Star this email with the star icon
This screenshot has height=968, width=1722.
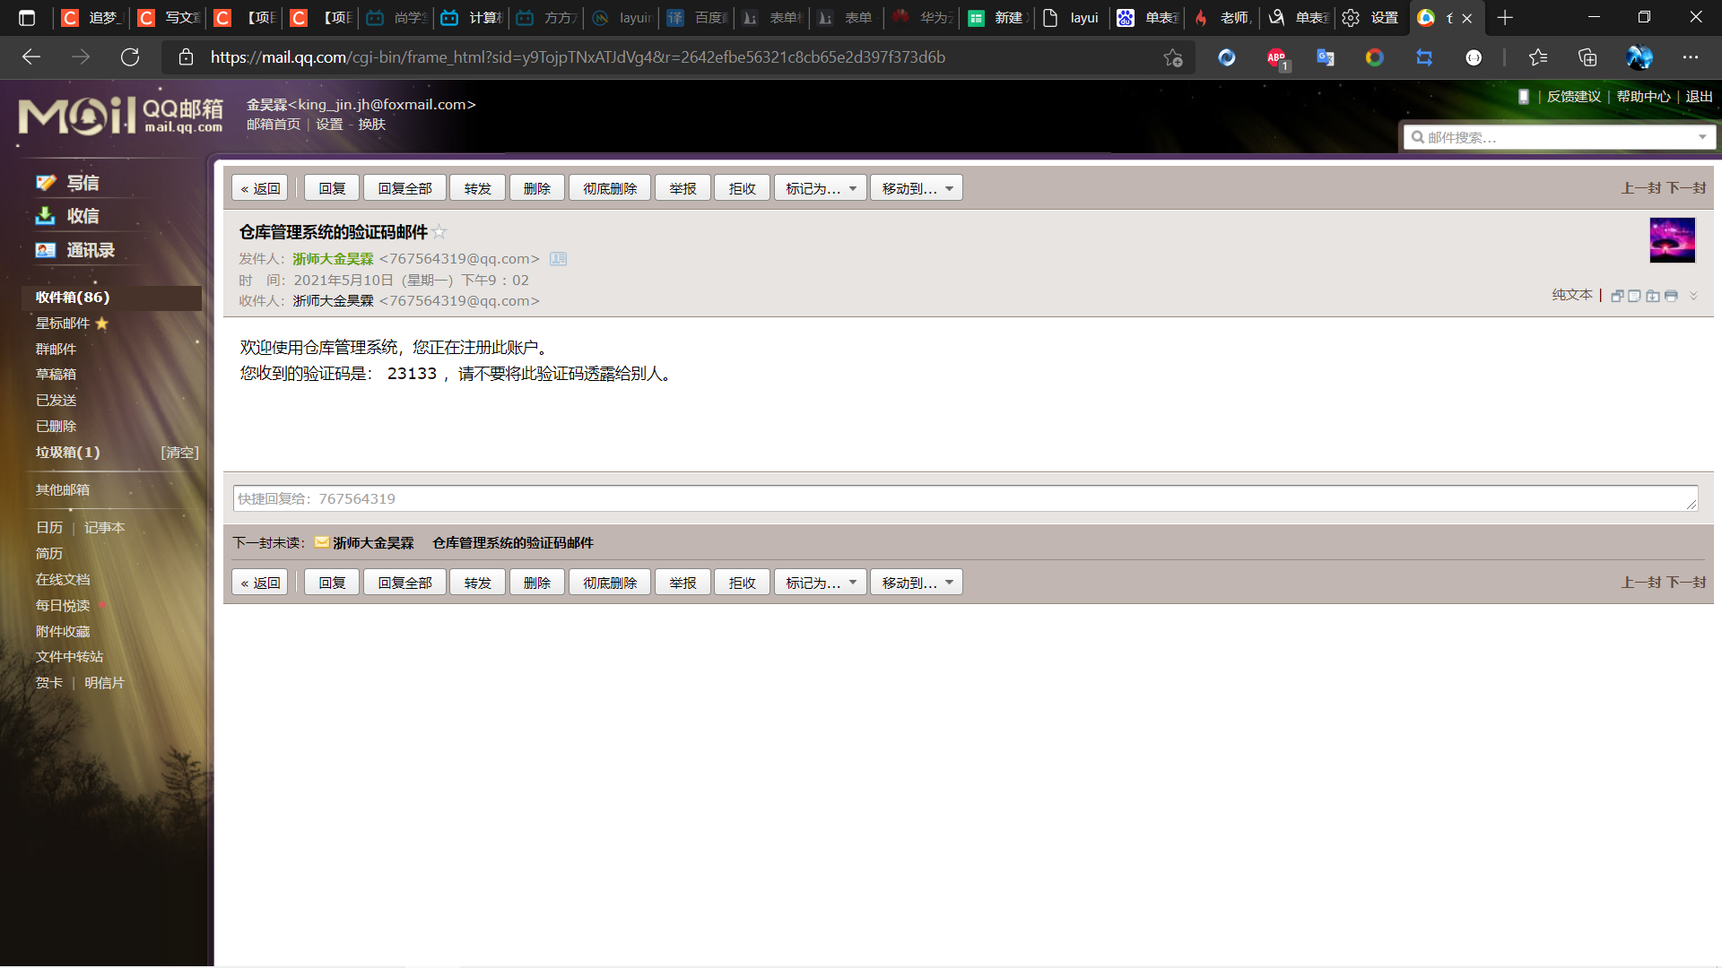click(x=439, y=232)
